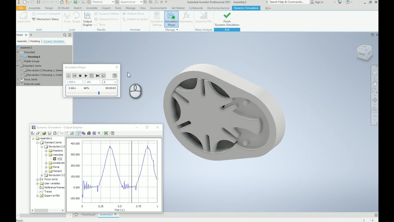Switch to the Housing.ipt document tab

pyautogui.click(x=88, y=215)
